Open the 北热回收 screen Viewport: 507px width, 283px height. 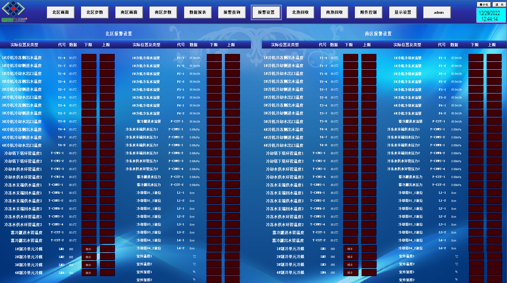[x=300, y=12]
